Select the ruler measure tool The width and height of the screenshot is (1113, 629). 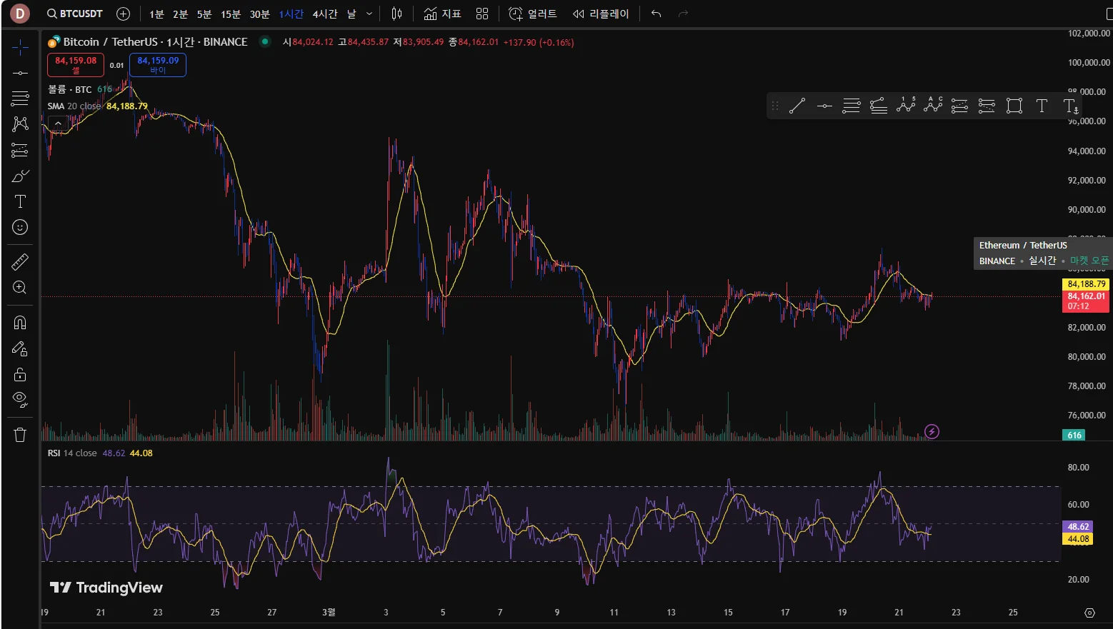tap(20, 262)
